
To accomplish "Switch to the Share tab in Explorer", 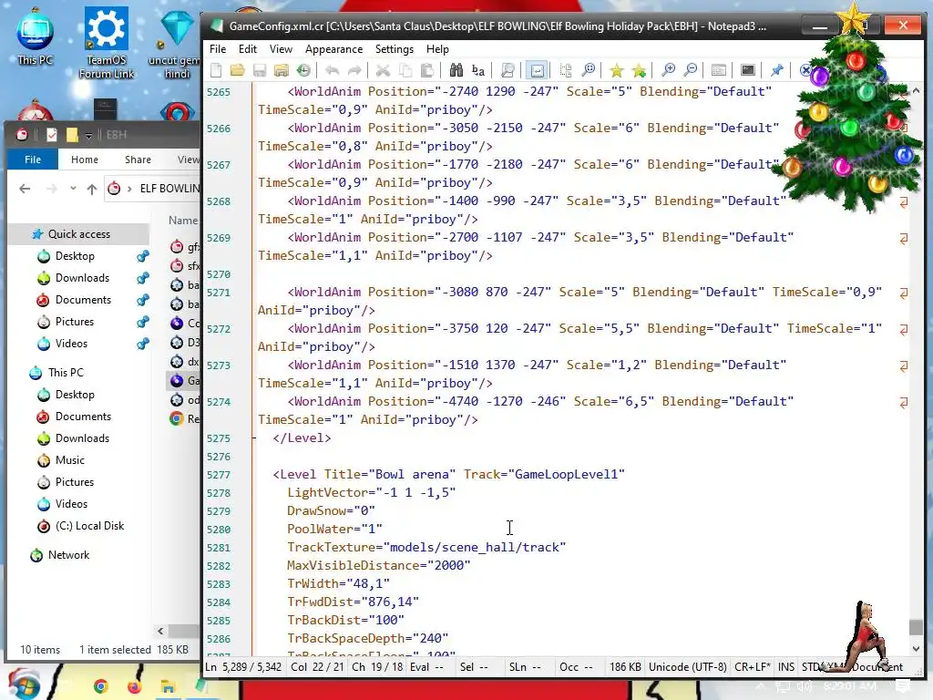I will click(x=138, y=160).
